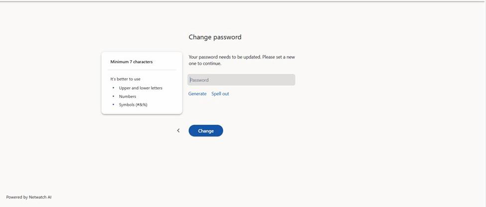Click the bullet dot beside Upper and lower letters
This screenshot has height=207, width=486.
click(x=113, y=88)
